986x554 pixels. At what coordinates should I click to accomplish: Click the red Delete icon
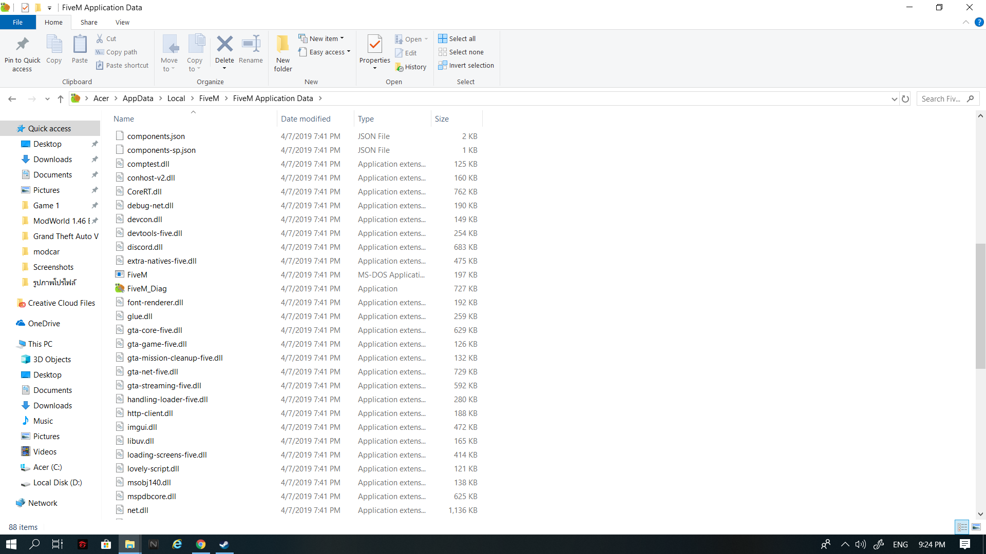224,44
